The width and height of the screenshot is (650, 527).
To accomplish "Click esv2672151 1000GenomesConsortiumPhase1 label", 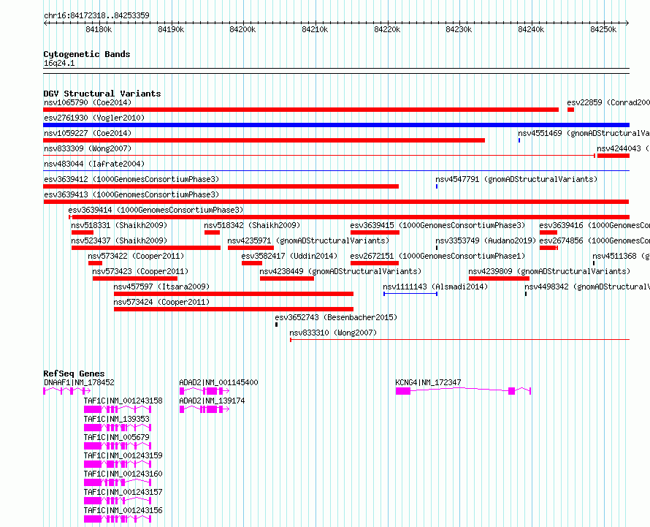I will 437,256.
